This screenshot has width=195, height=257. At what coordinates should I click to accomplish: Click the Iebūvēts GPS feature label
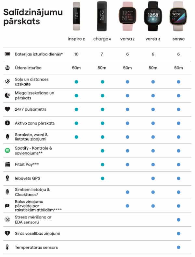click(27, 178)
